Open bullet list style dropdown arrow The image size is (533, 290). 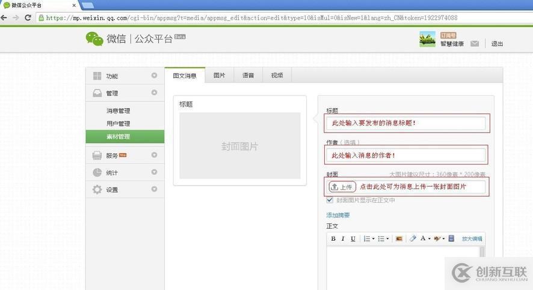point(387,239)
